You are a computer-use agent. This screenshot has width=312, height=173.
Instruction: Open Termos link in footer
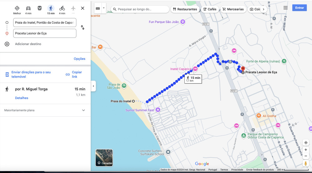click(x=224, y=170)
